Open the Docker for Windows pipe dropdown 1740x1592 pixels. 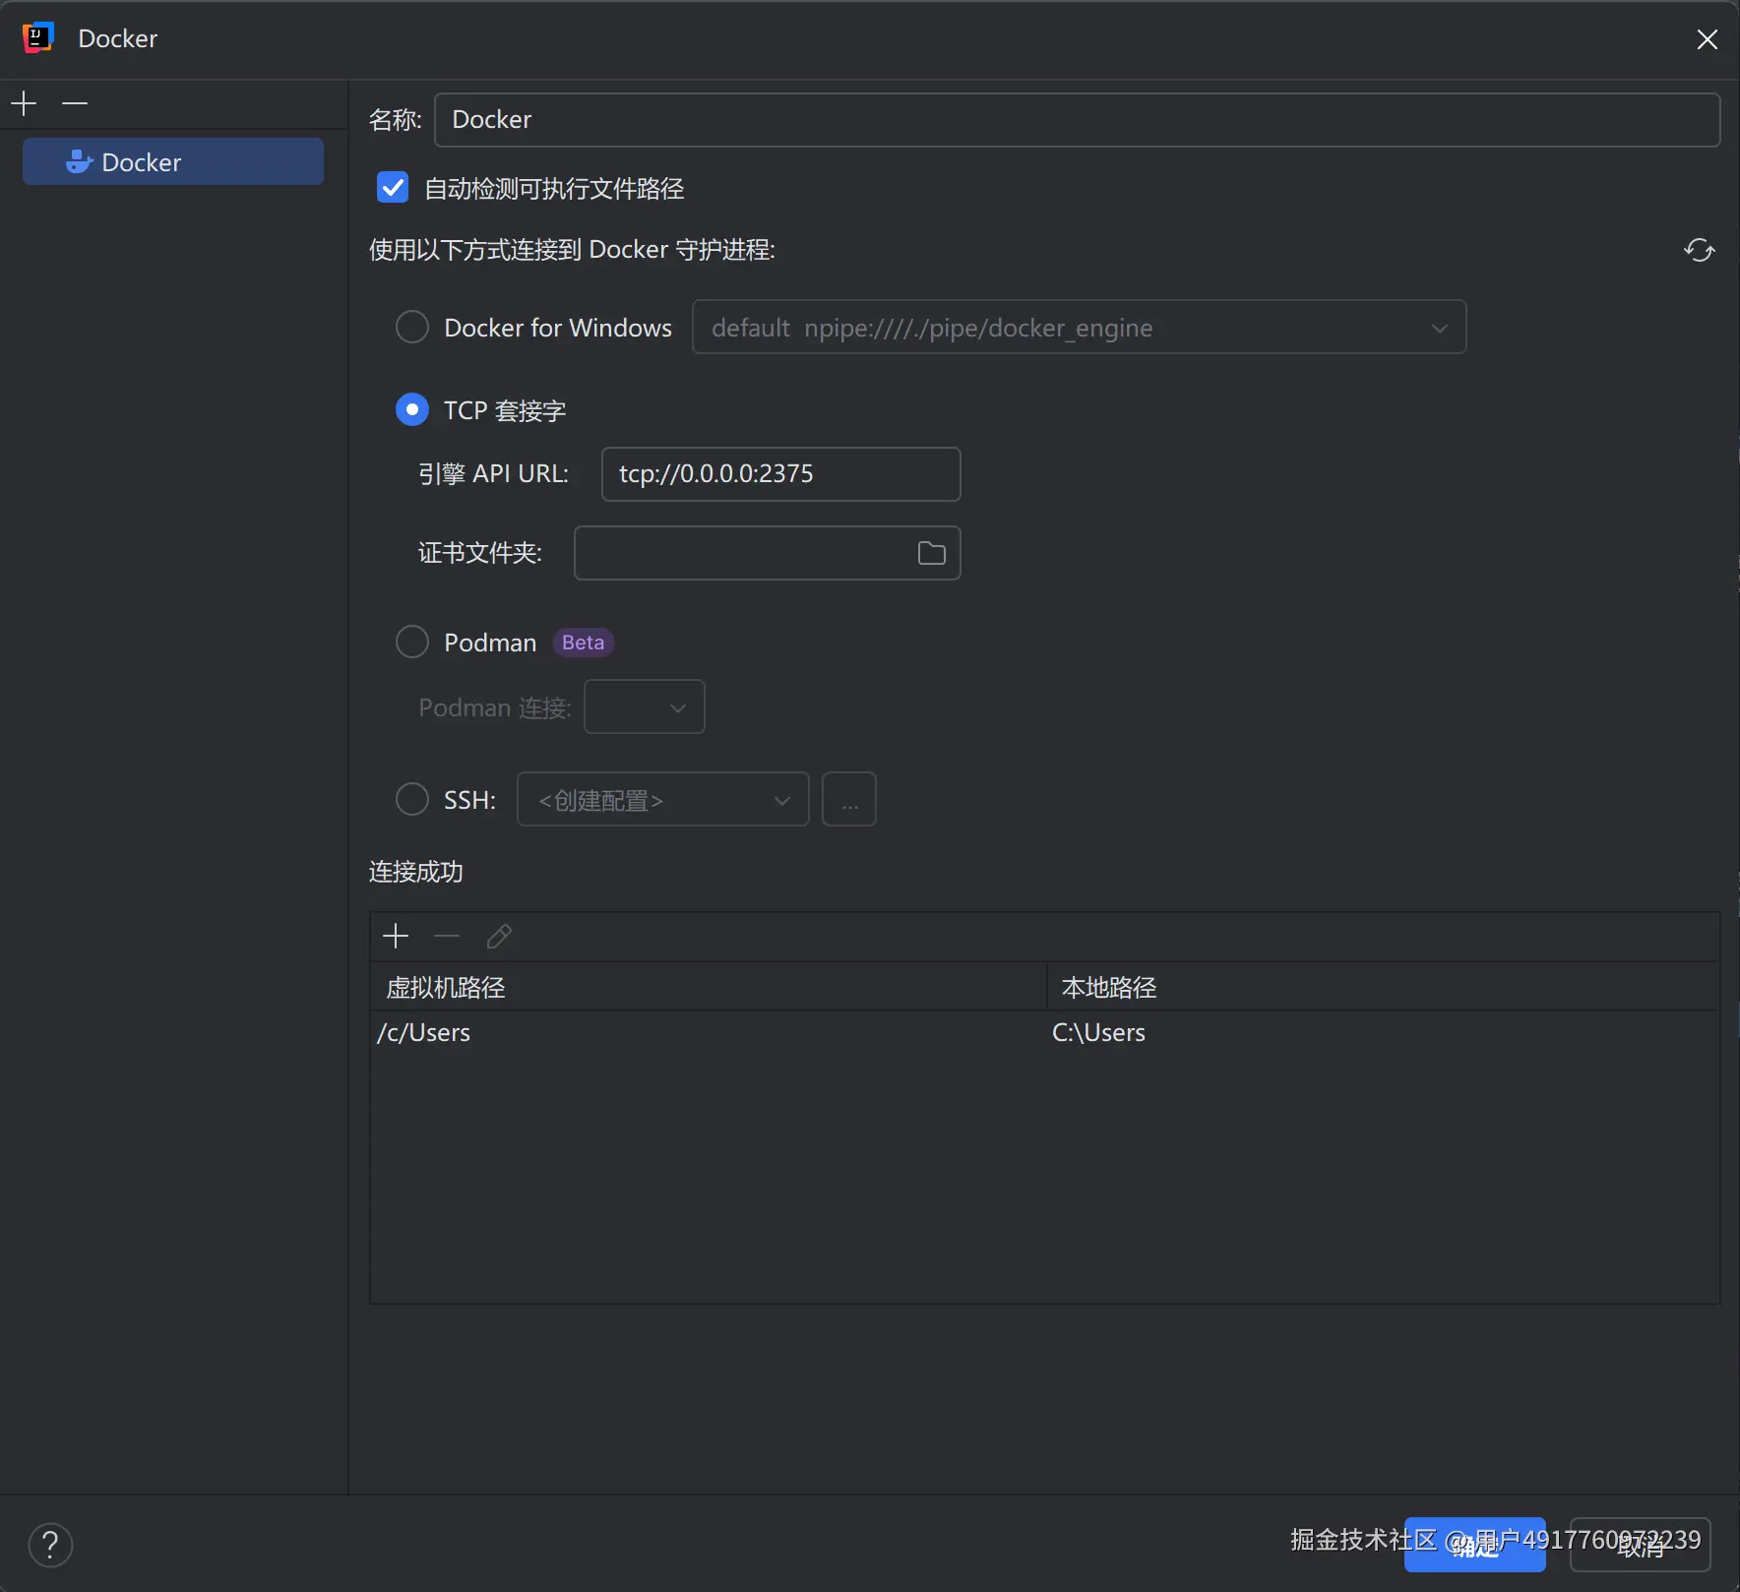pos(1079,327)
